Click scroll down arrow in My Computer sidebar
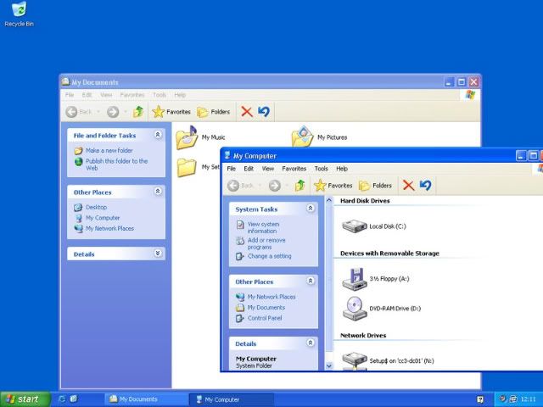Screen dimensions: 543x407 click(329, 365)
